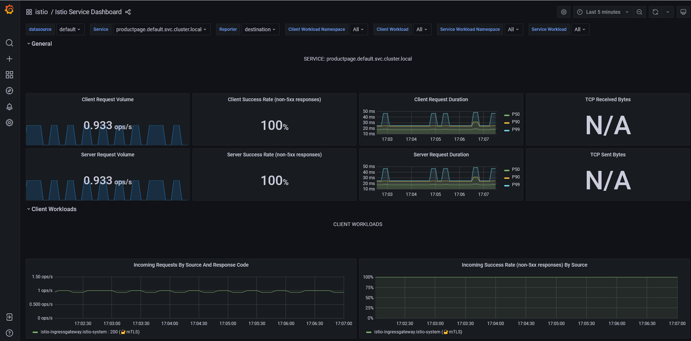Open the Alerting bell icon
This screenshot has width=691, height=341.
tap(9, 107)
